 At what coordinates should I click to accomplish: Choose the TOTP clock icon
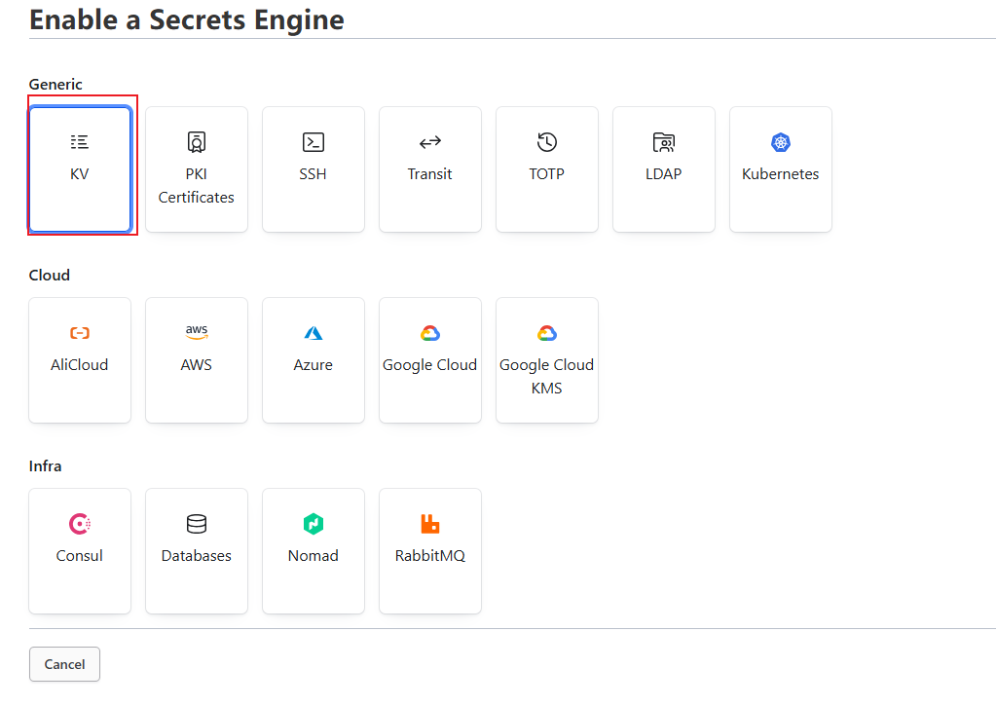click(x=547, y=142)
